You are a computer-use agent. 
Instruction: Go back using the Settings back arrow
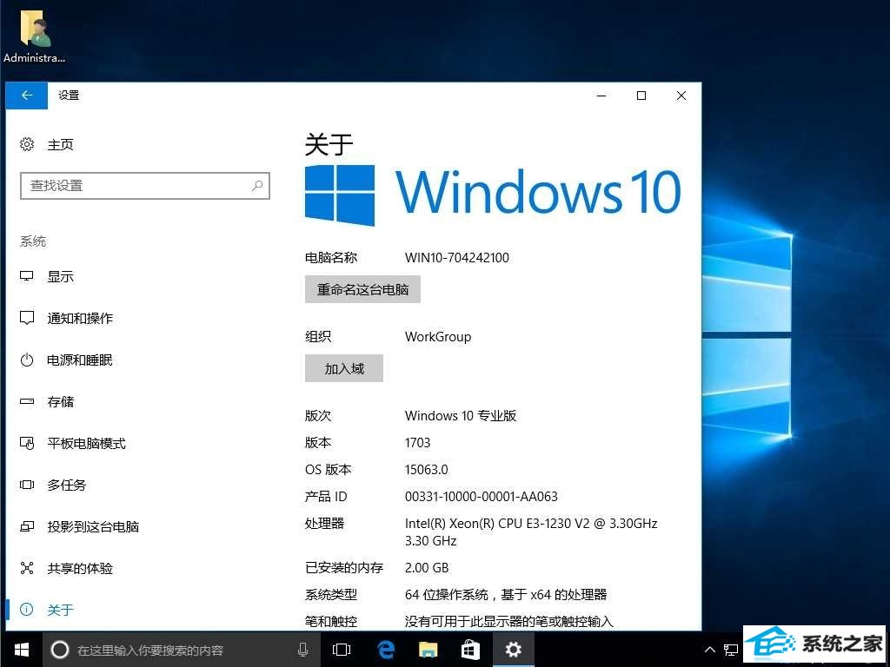coord(27,96)
